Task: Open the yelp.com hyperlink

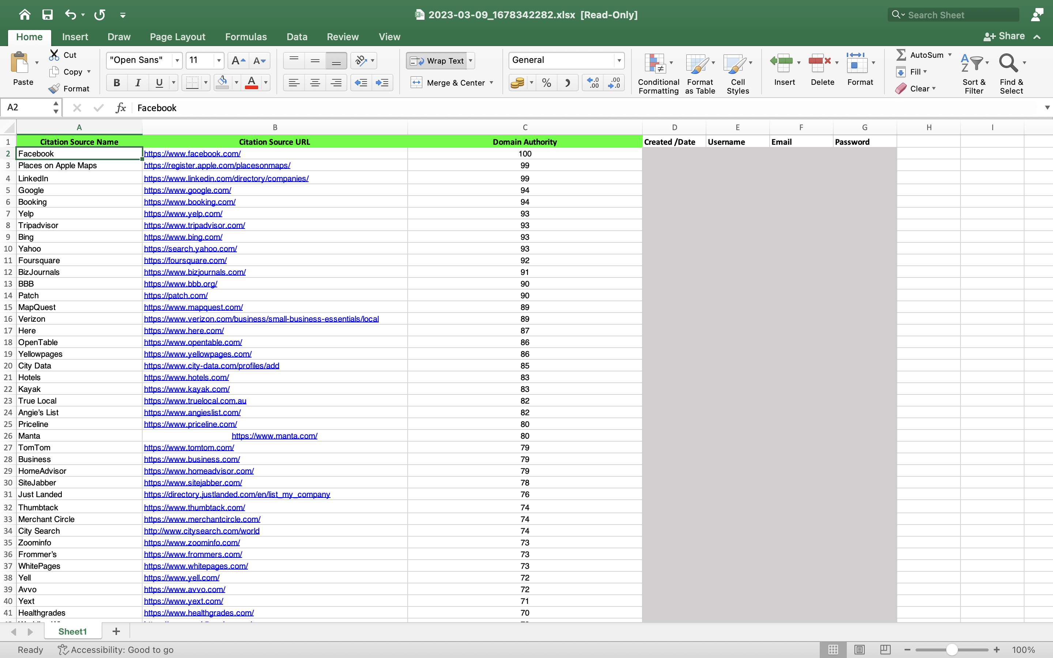Action: click(x=183, y=214)
